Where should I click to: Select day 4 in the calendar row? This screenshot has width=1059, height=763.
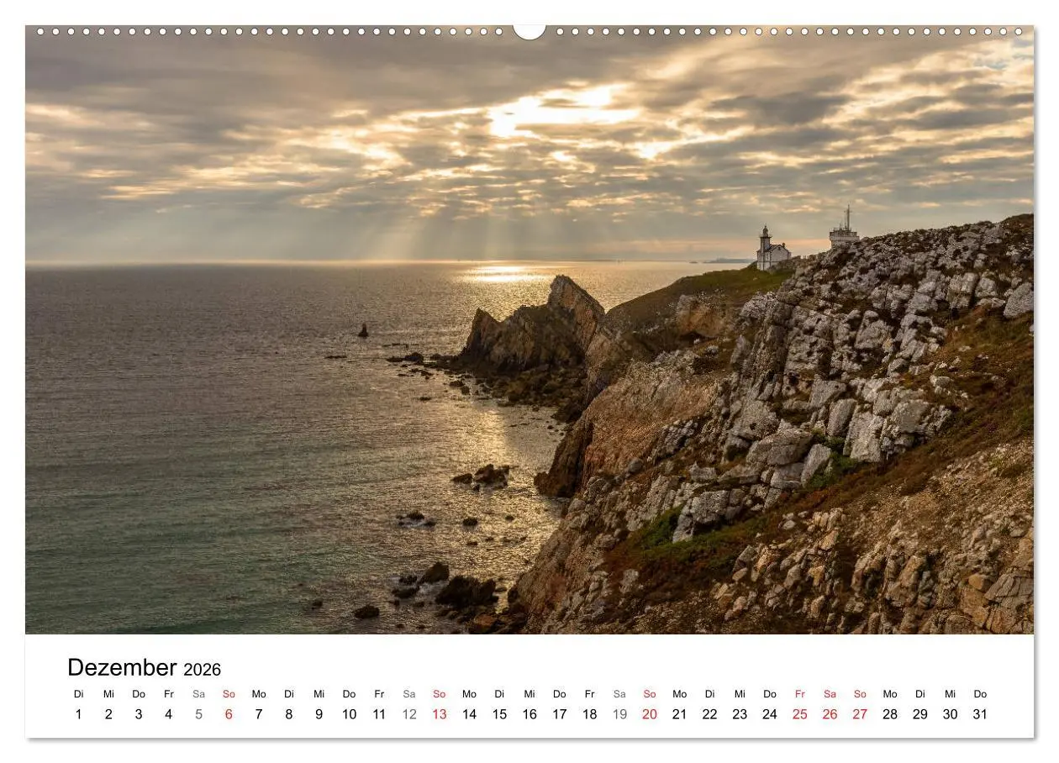(x=168, y=714)
